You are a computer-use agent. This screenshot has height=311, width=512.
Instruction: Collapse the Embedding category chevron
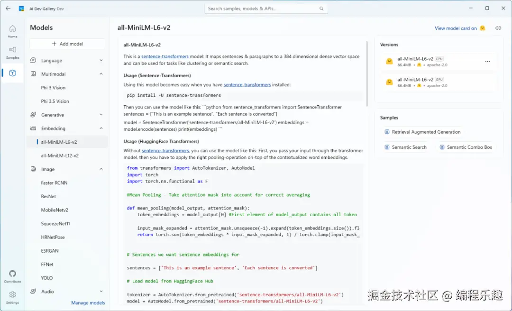coord(101,128)
